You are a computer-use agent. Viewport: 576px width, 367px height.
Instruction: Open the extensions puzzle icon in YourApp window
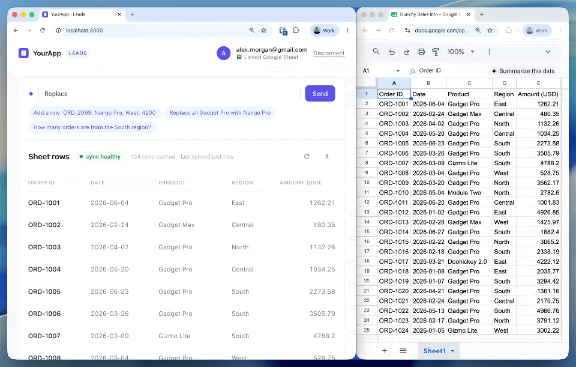(296, 31)
